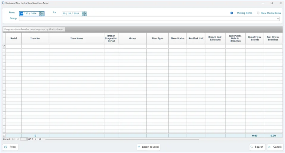Sort by the Serial column header
This screenshot has height=153, width=285.
[14, 38]
